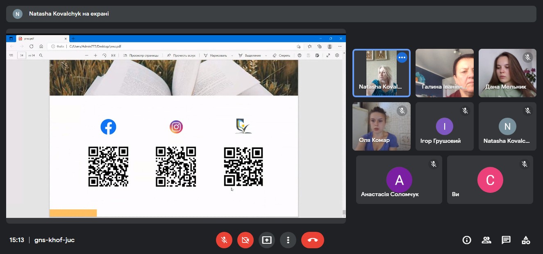Click the school emblem logo in slide

click(243, 126)
